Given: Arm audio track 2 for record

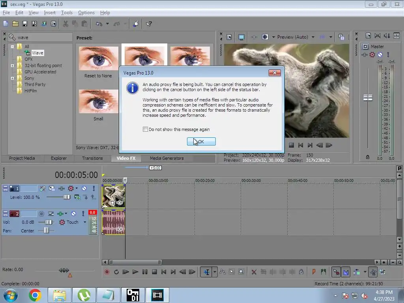Looking at the screenshot, I should click(41, 213).
